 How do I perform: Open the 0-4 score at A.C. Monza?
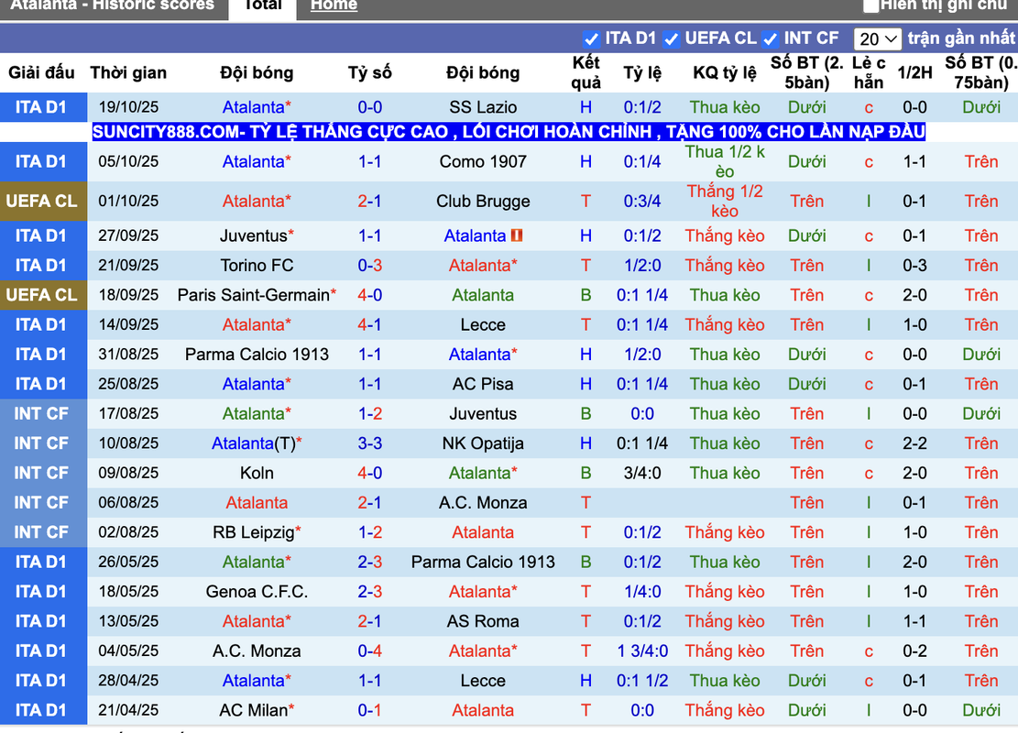tap(369, 651)
